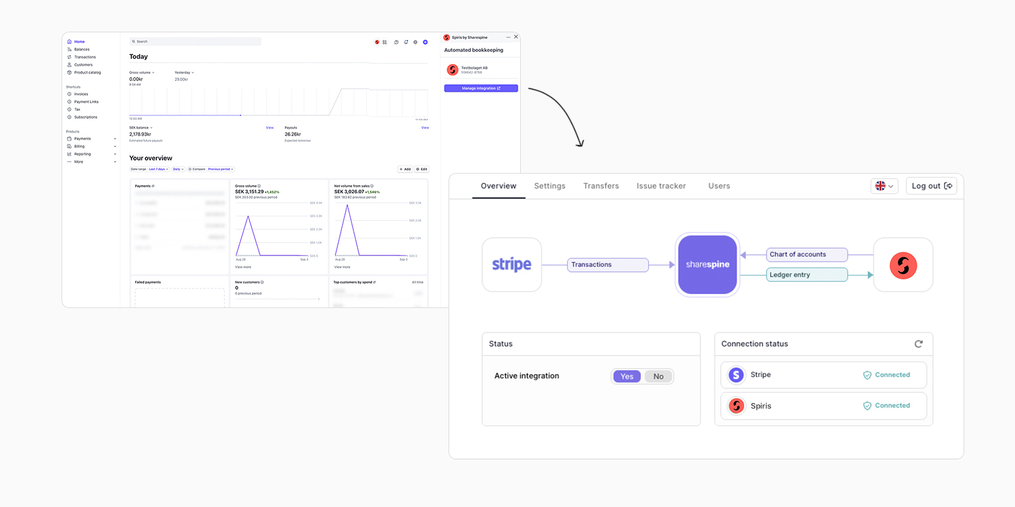Open the Issue tracker tab

[661, 186]
